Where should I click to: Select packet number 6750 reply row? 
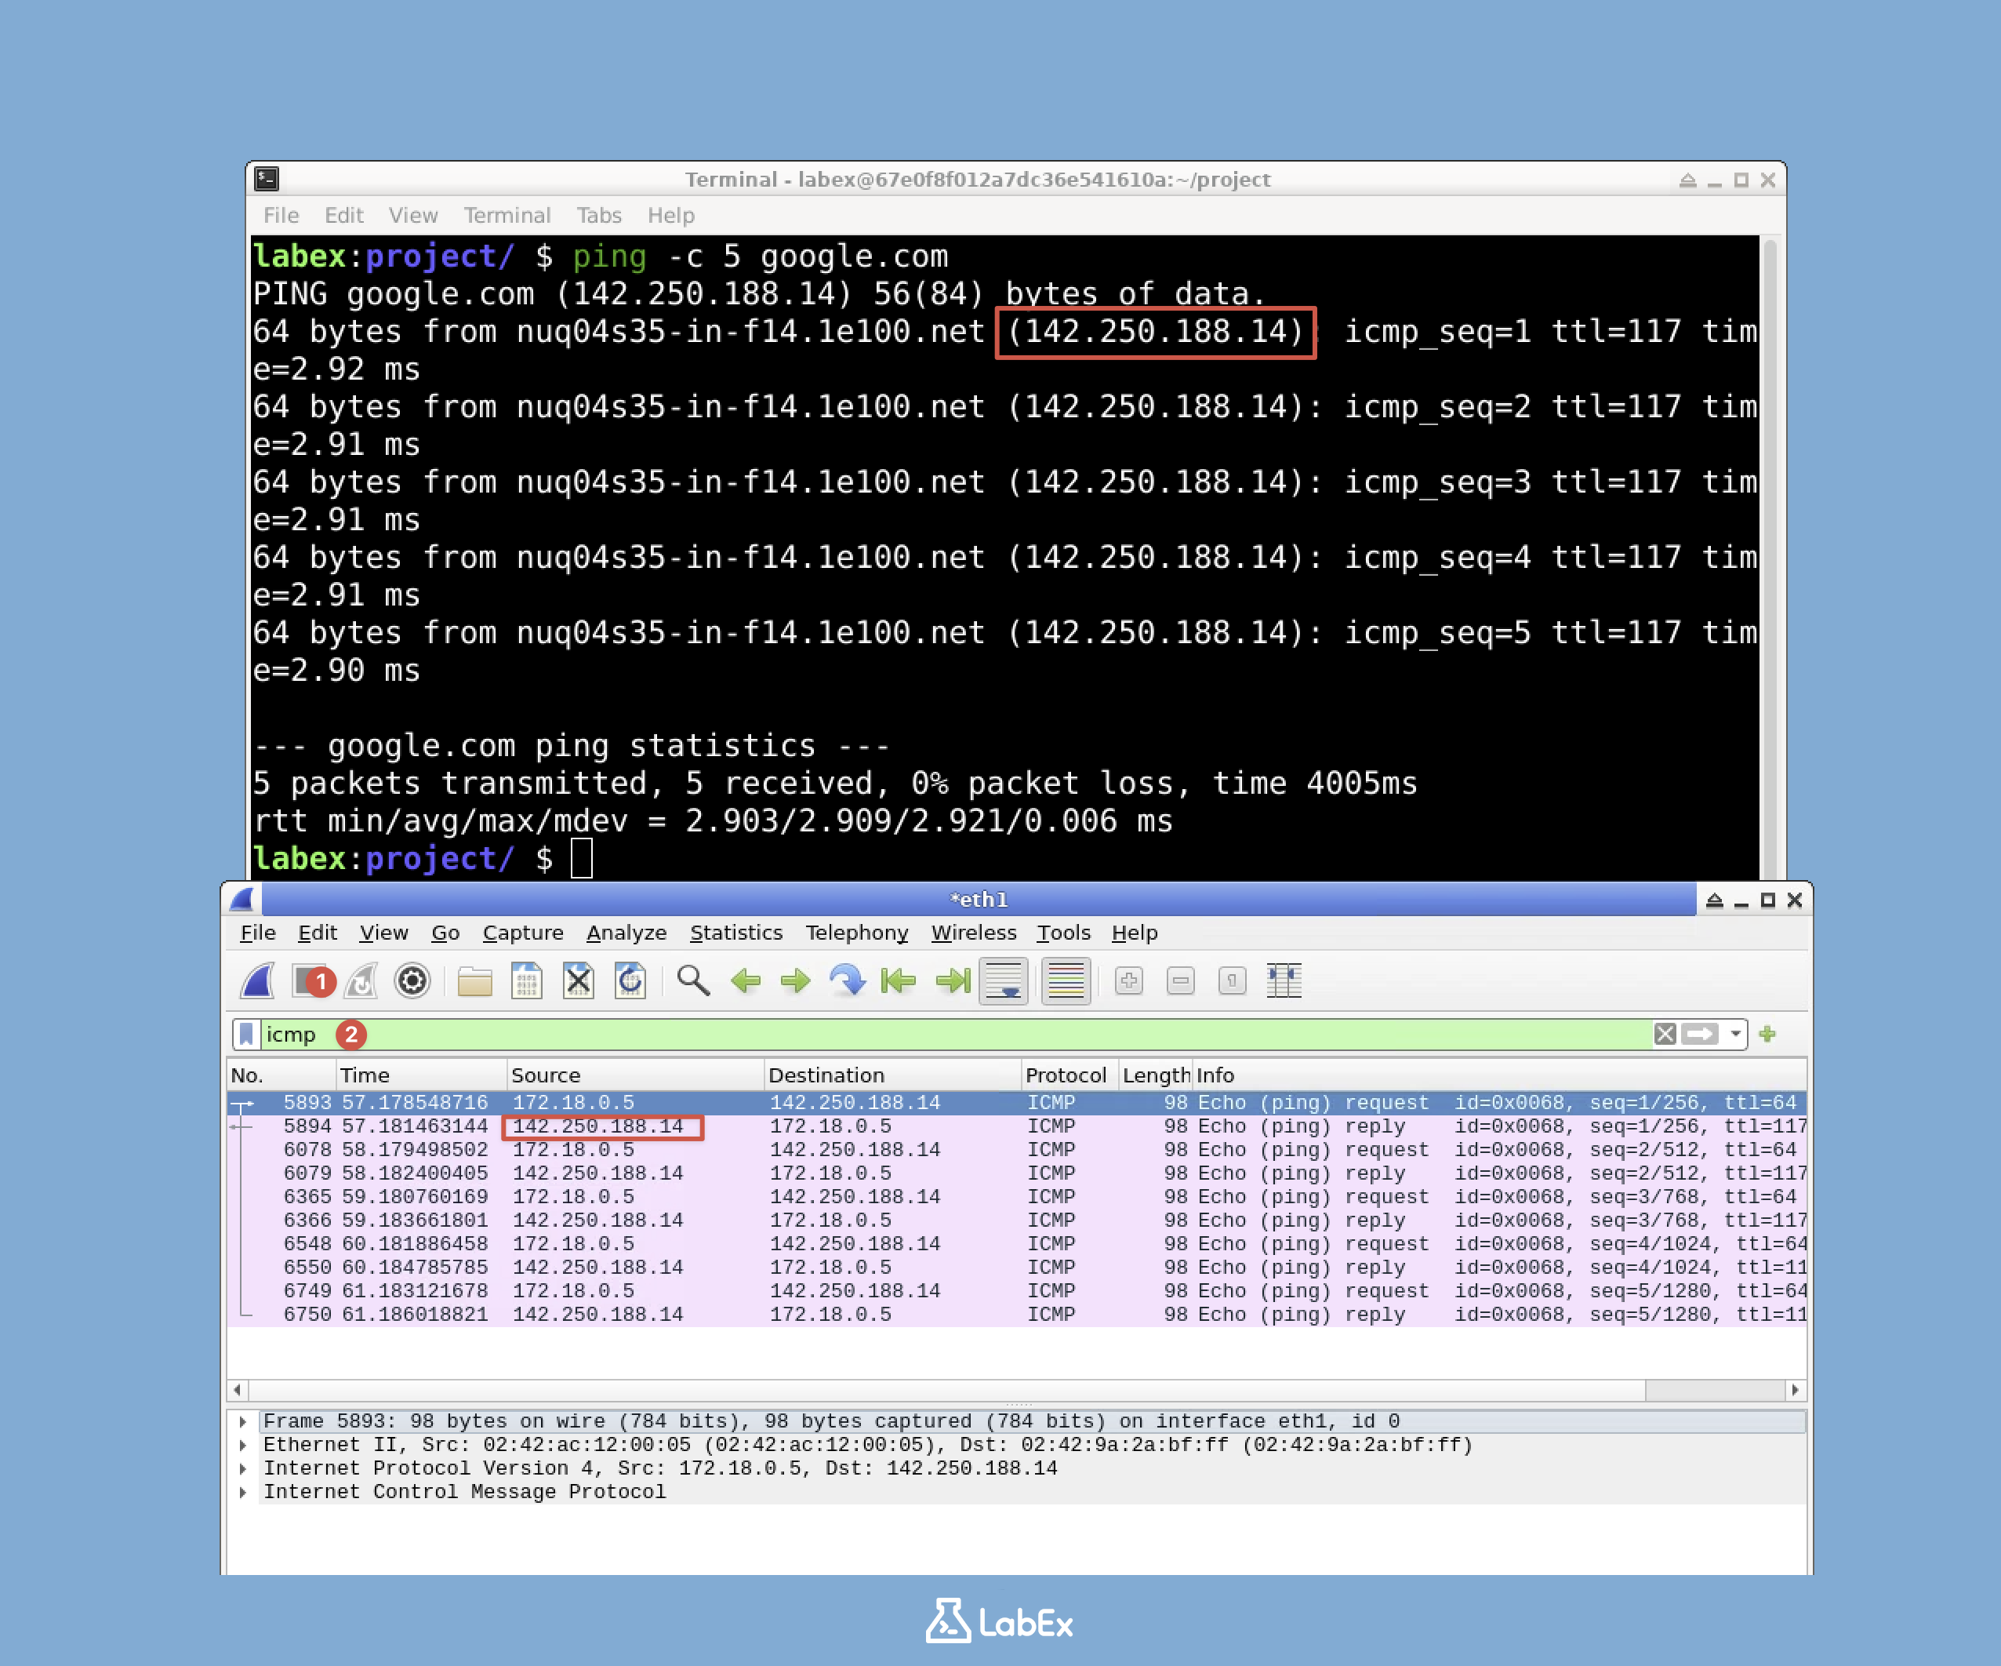1017,1315
